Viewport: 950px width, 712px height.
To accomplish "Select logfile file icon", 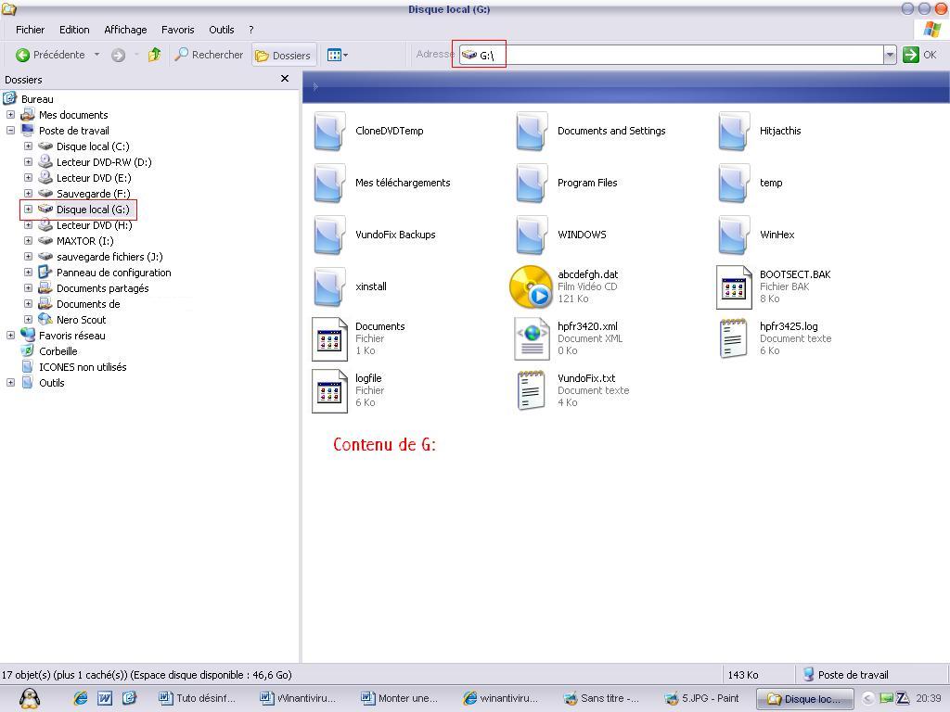I will click(x=329, y=391).
